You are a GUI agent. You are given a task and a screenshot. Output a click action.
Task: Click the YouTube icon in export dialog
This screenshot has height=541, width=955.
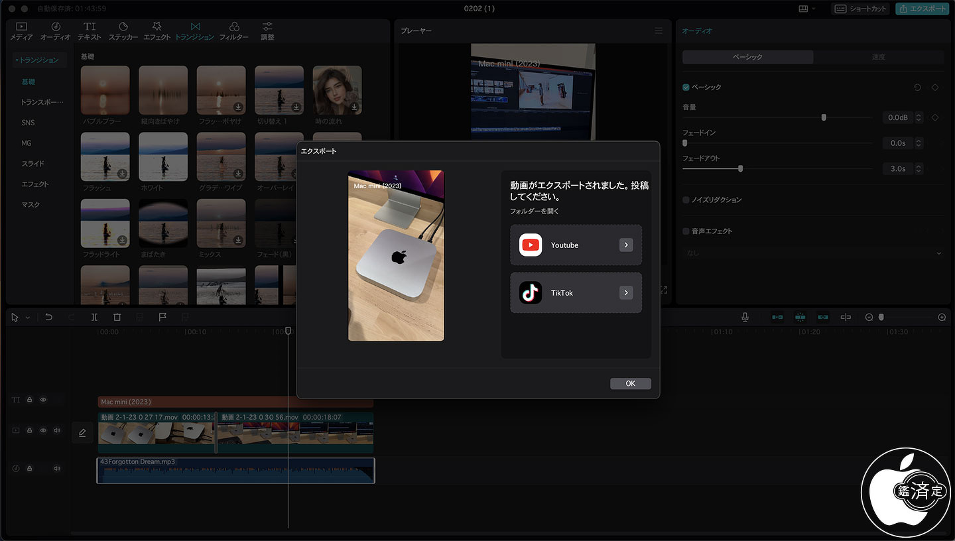[531, 245]
